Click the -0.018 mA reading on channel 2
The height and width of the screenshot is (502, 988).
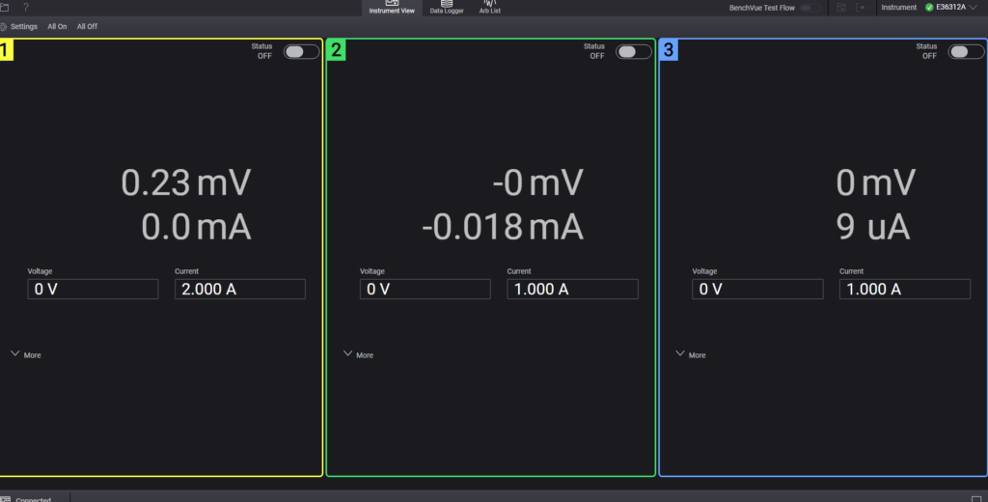coord(503,227)
